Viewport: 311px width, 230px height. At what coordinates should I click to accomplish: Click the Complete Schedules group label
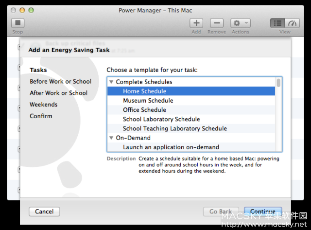(144, 82)
